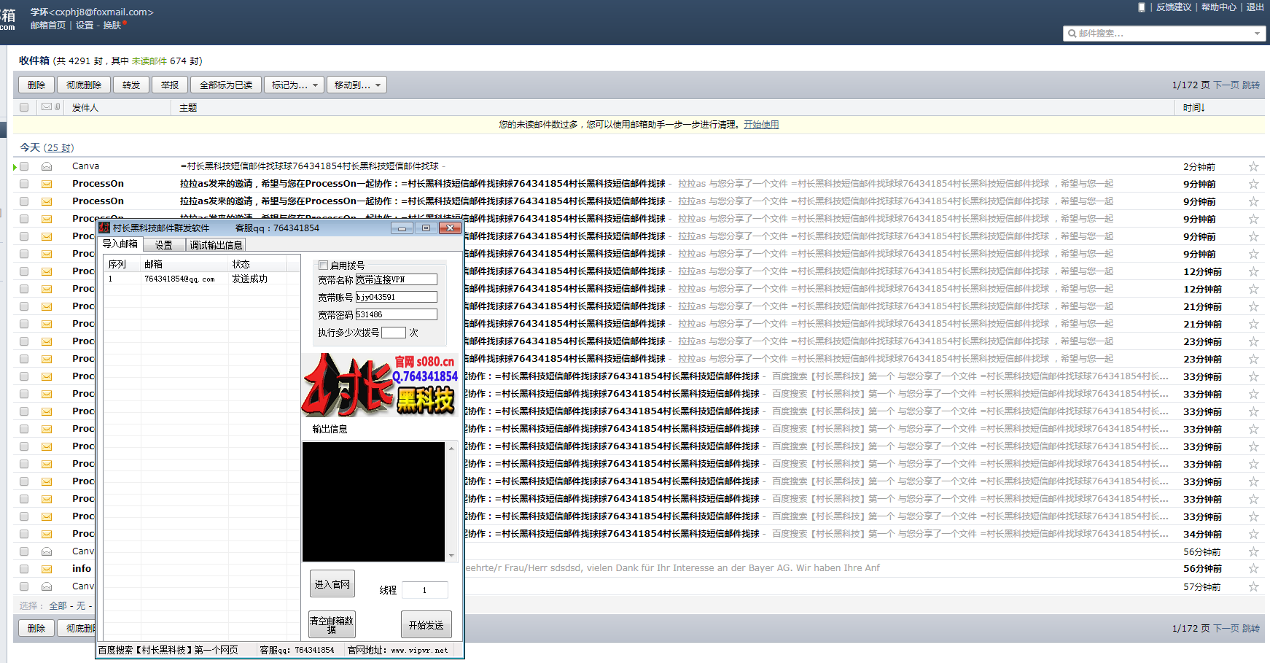Star the email received 34分钟前
Screen dimensions: 1270x663
coord(1253,534)
